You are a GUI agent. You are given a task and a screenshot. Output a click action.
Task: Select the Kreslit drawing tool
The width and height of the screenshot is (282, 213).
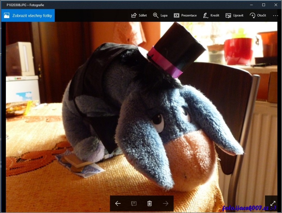211,15
